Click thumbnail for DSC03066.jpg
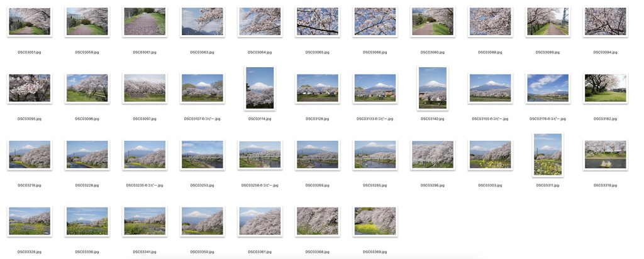 (375, 21)
